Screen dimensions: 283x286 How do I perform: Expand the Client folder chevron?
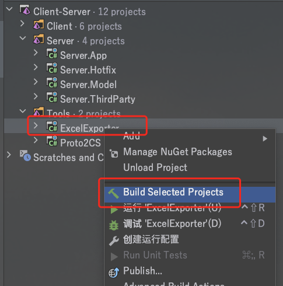tap(22, 23)
